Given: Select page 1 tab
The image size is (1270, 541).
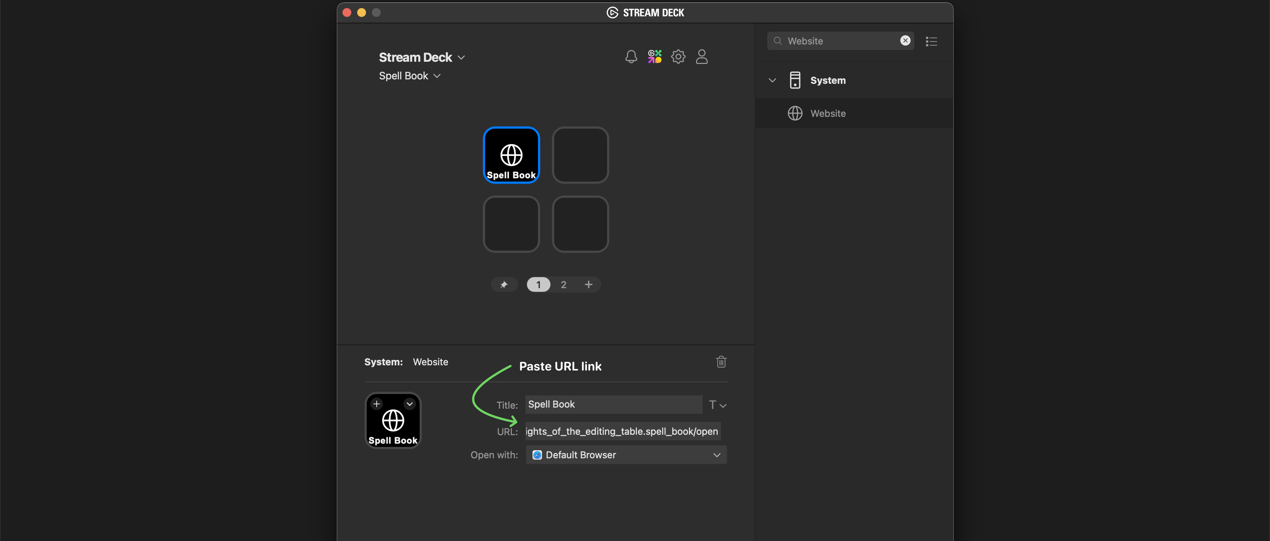Looking at the screenshot, I should [x=538, y=284].
